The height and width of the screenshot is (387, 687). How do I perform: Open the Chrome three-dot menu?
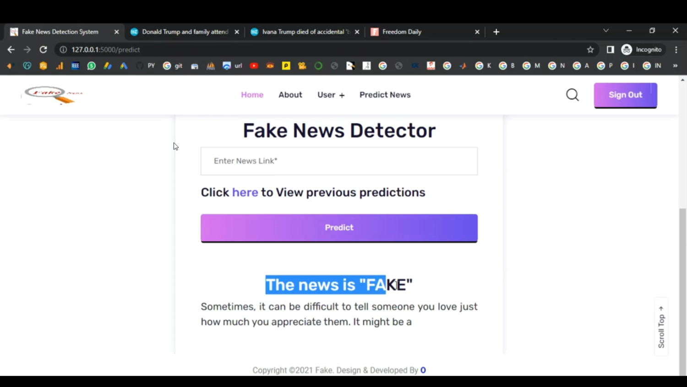676,50
